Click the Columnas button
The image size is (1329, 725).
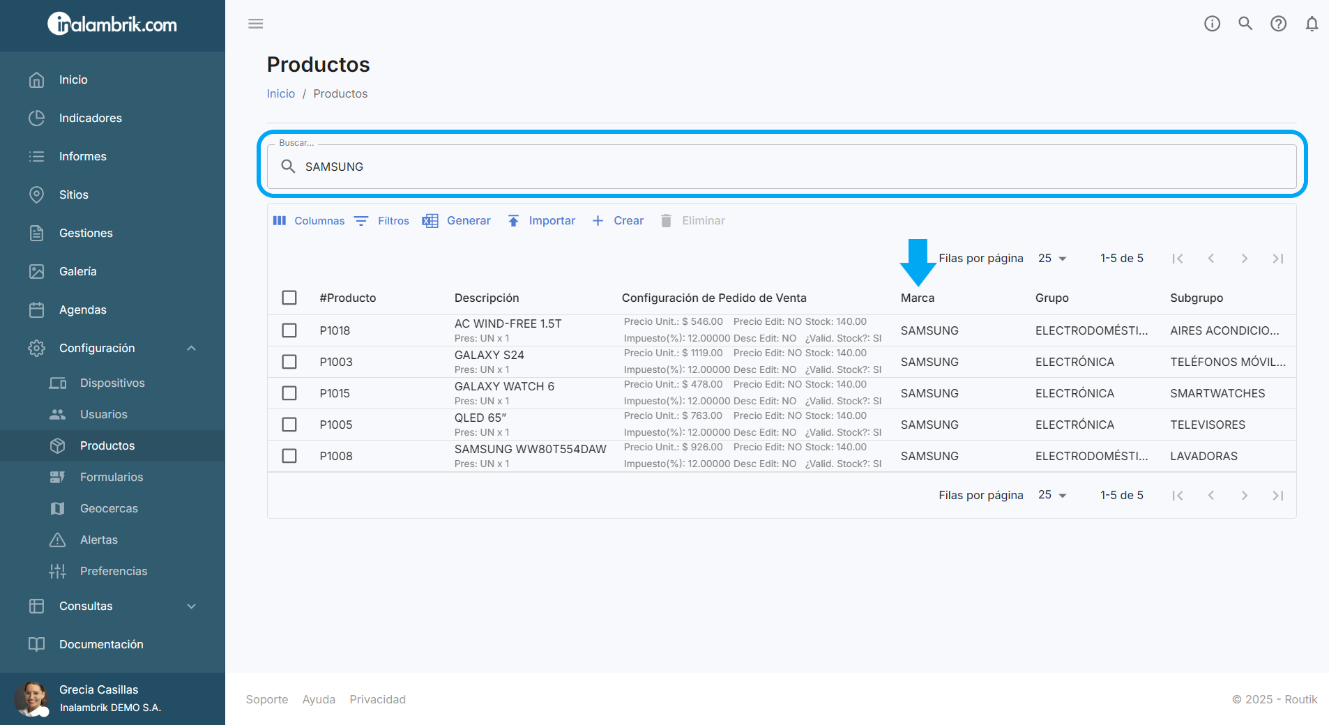(x=308, y=220)
